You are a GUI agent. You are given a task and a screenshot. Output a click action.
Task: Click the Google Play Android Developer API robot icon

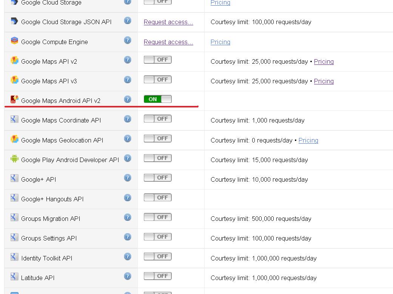[x=14, y=158]
